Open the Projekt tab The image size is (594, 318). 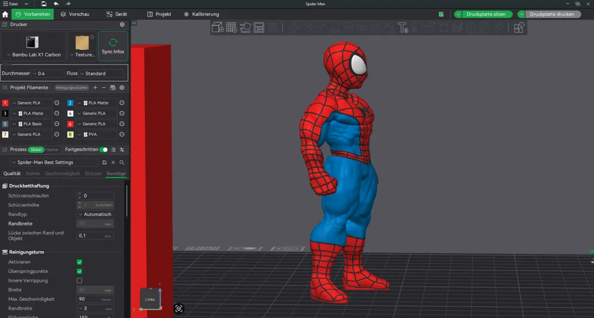coord(159,14)
